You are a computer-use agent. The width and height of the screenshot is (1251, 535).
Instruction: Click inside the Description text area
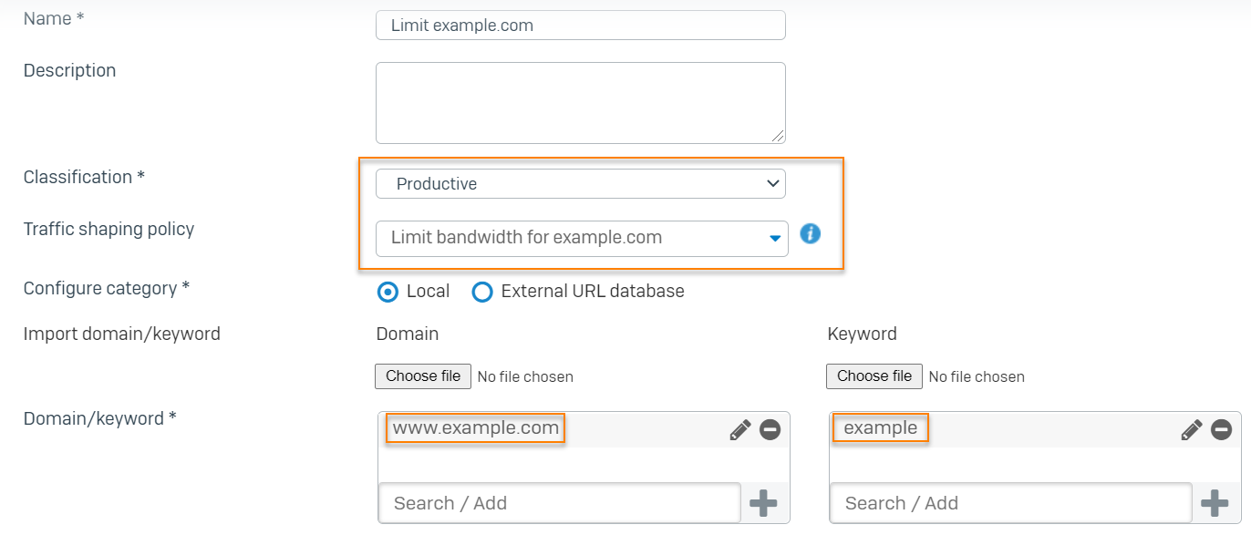click(580, 100)
